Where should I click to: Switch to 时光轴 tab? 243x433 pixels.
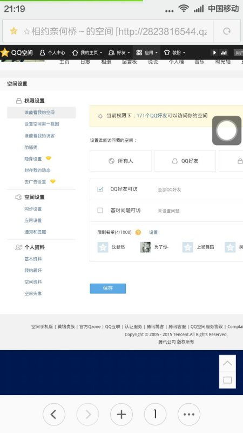223,62
